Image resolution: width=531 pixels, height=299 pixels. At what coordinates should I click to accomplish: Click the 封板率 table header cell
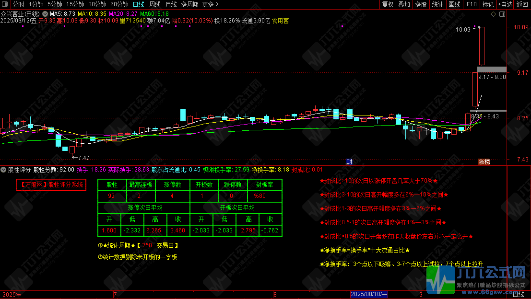click(x=264, y=184)
